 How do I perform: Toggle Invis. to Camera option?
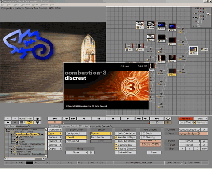click(126, 141)
